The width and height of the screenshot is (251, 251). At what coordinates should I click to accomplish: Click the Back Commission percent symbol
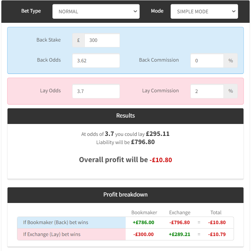[x=231, y=61]
